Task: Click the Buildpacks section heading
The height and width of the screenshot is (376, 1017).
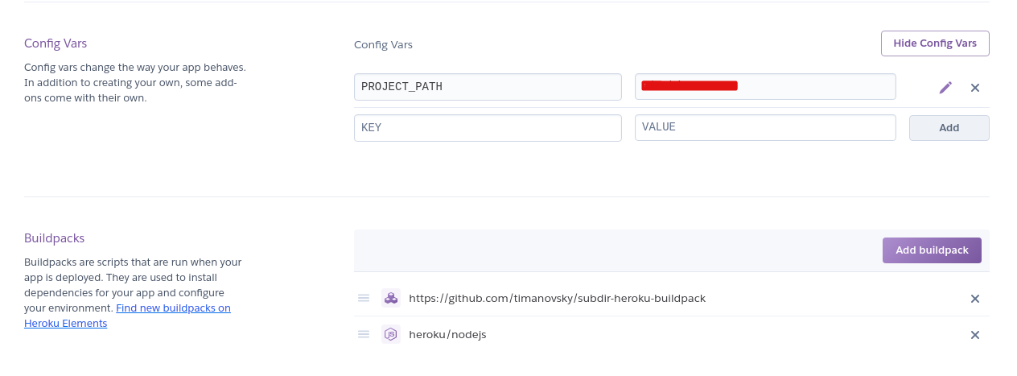Action: [54, 238]
